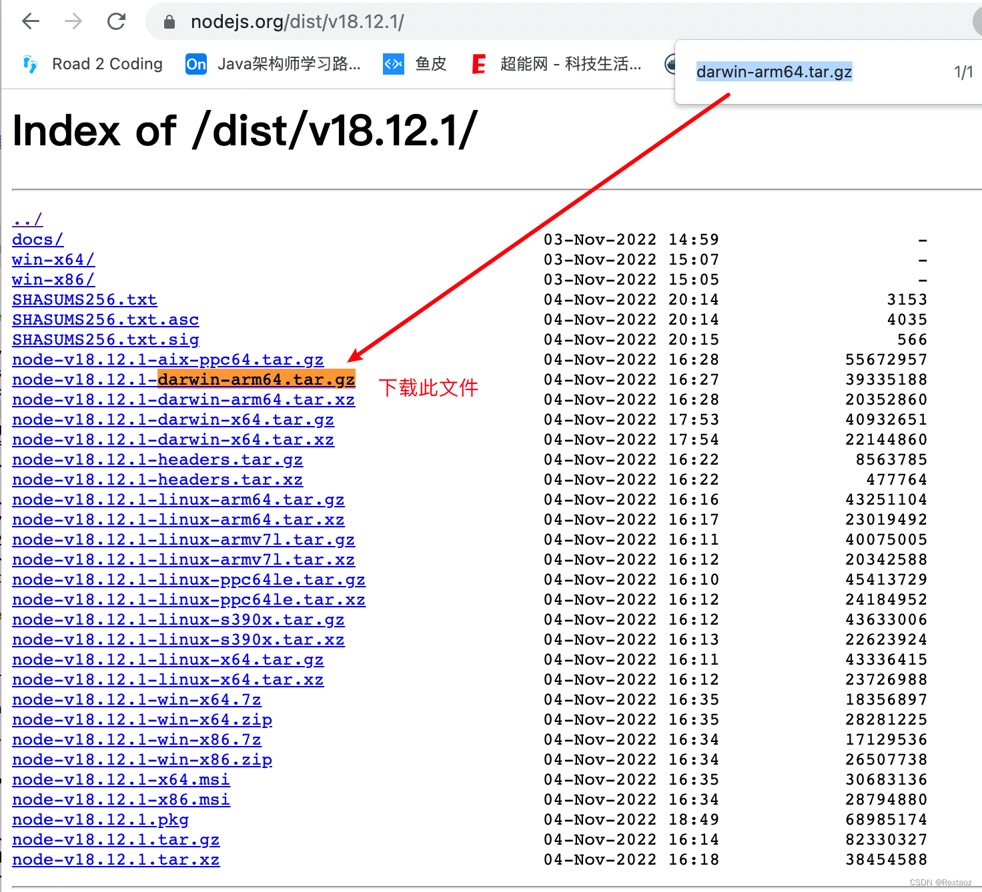Download node-v18.12.1.tar.gz source
The height and width of the screenshot is (892, 982).
116,839
